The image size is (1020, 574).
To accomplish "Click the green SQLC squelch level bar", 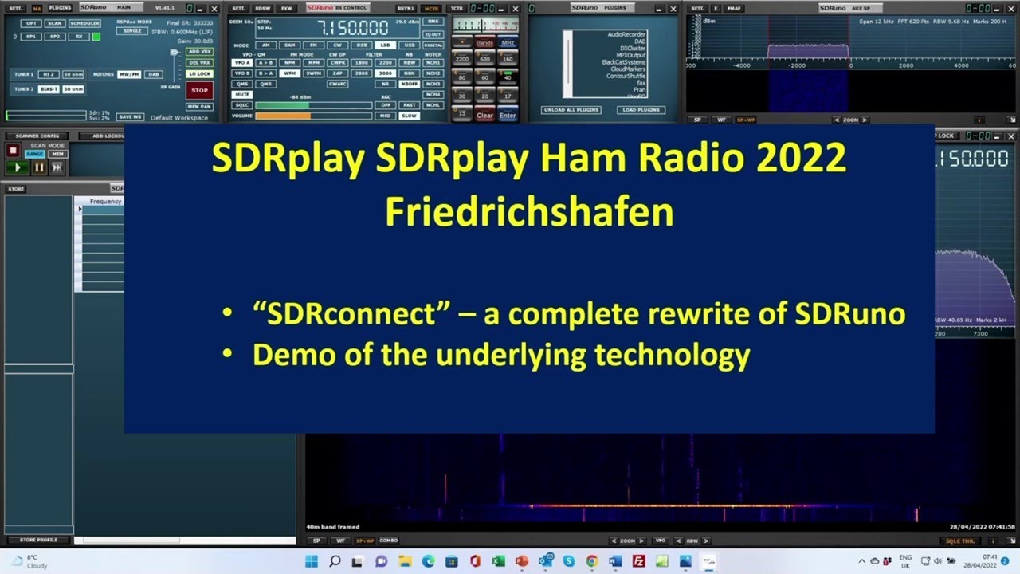I will (313, 104).
